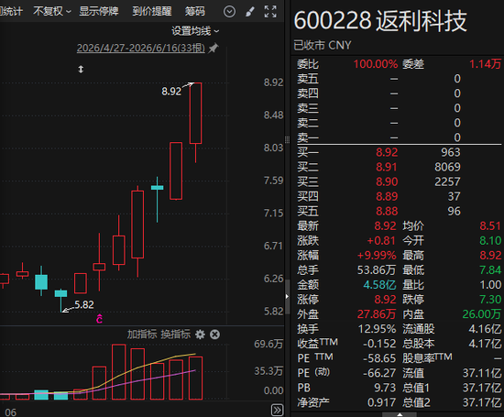Select the 买二 price 8.91

387,167
